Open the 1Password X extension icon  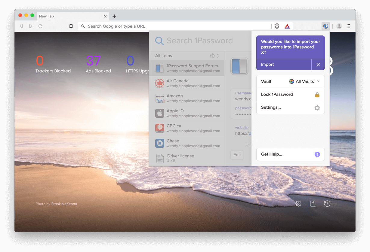[x=325, y=26]
